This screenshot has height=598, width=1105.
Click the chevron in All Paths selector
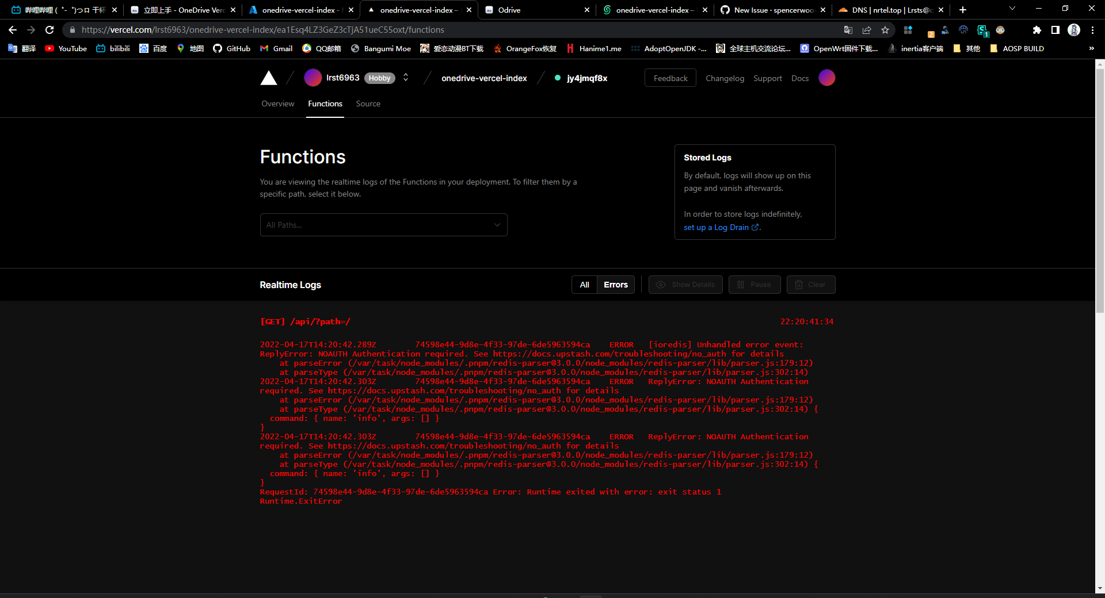click(497, 225)
